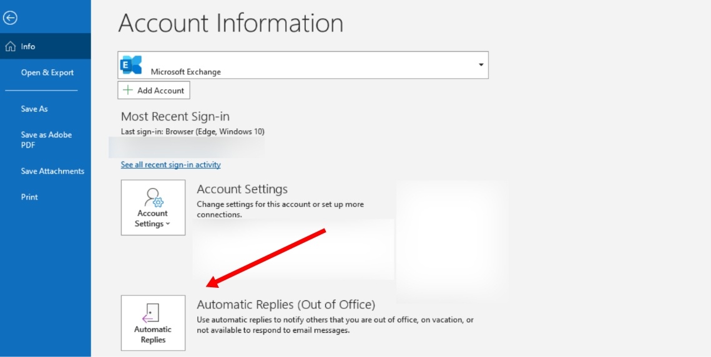Open the Microsoft Exchange account combo box
Image resolution: width=711 pixels, height=357 pixels.
click(303, 65)
